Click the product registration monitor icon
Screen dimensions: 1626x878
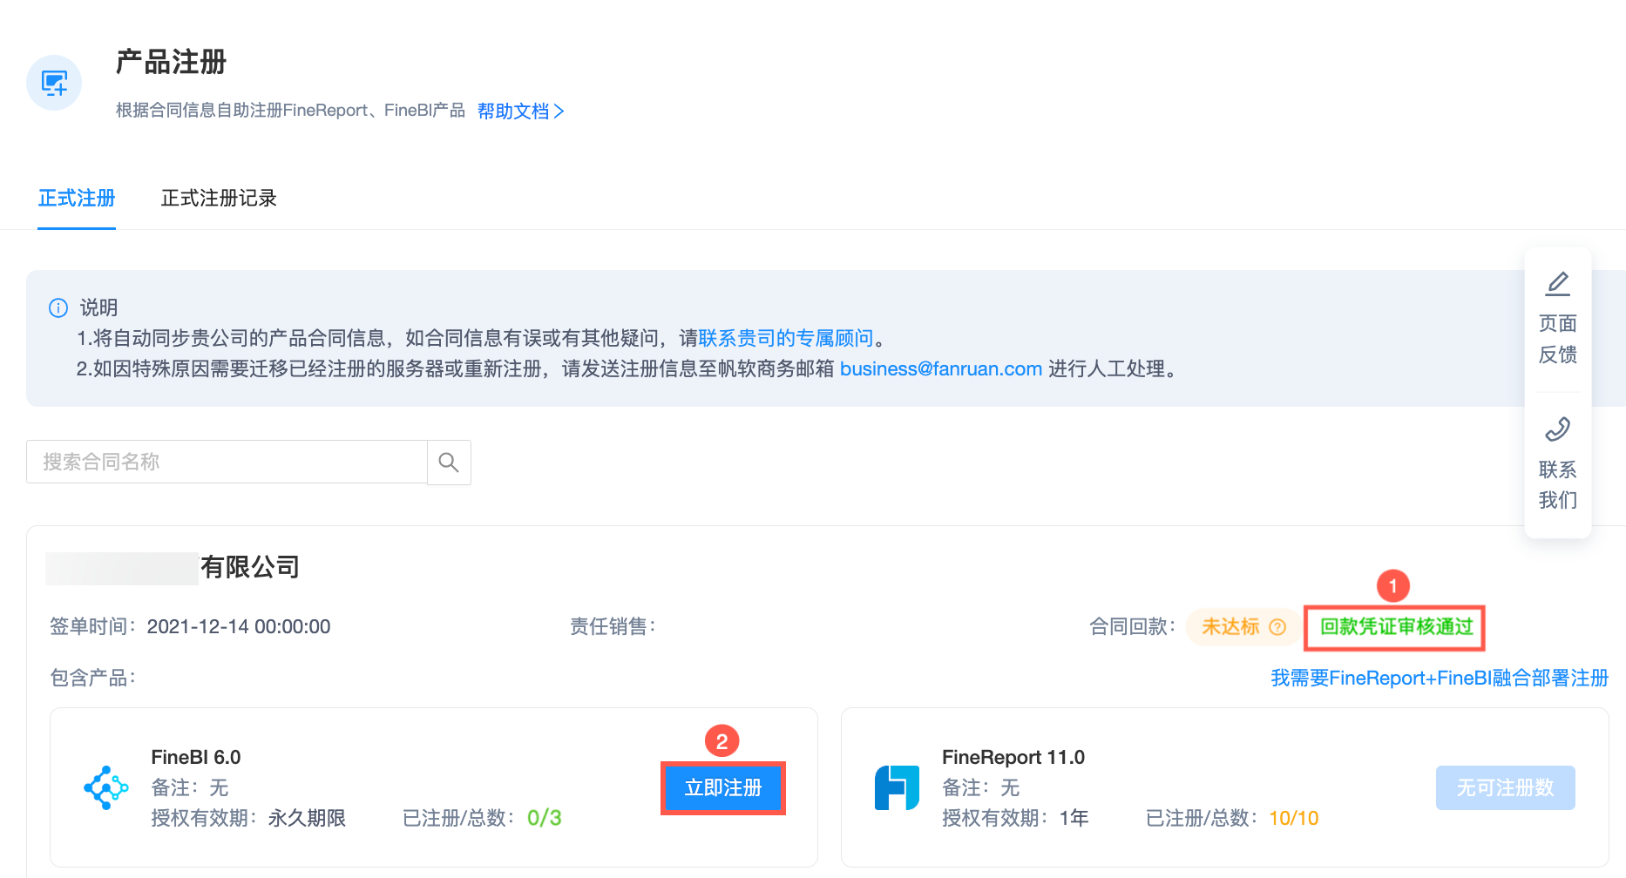54,84
